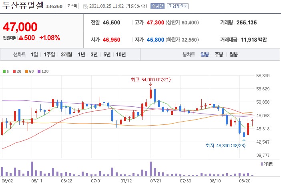
Task: Select the 10년 line chart tab
Action: click(x=121, y=54)
